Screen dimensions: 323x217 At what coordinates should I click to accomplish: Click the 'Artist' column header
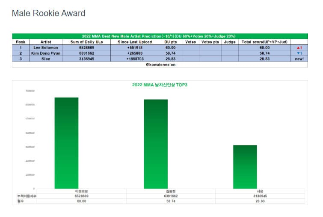point(46,42)
